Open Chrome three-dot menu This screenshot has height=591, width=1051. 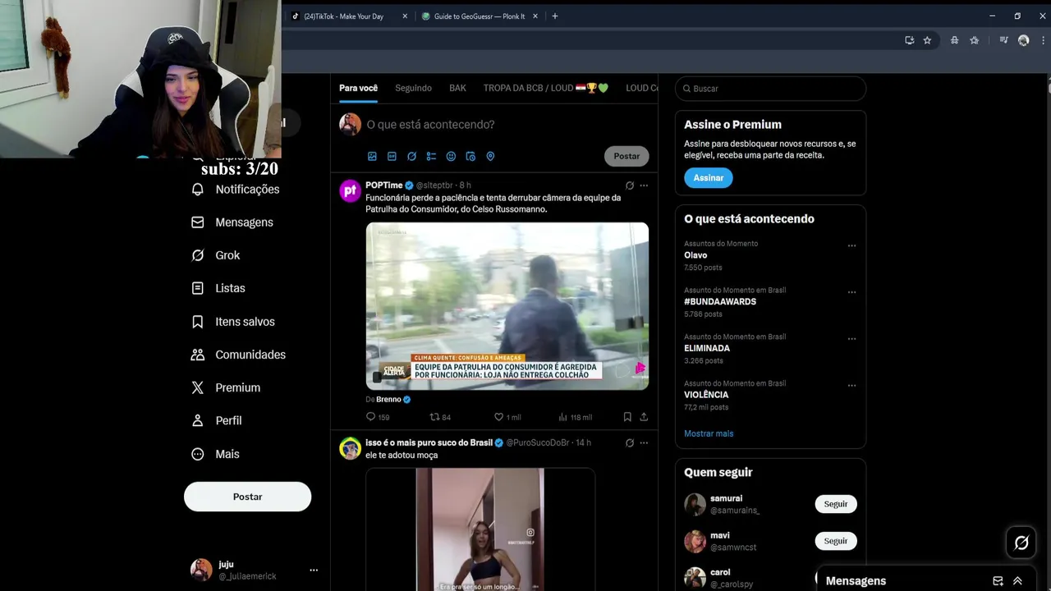(1041, 40)
